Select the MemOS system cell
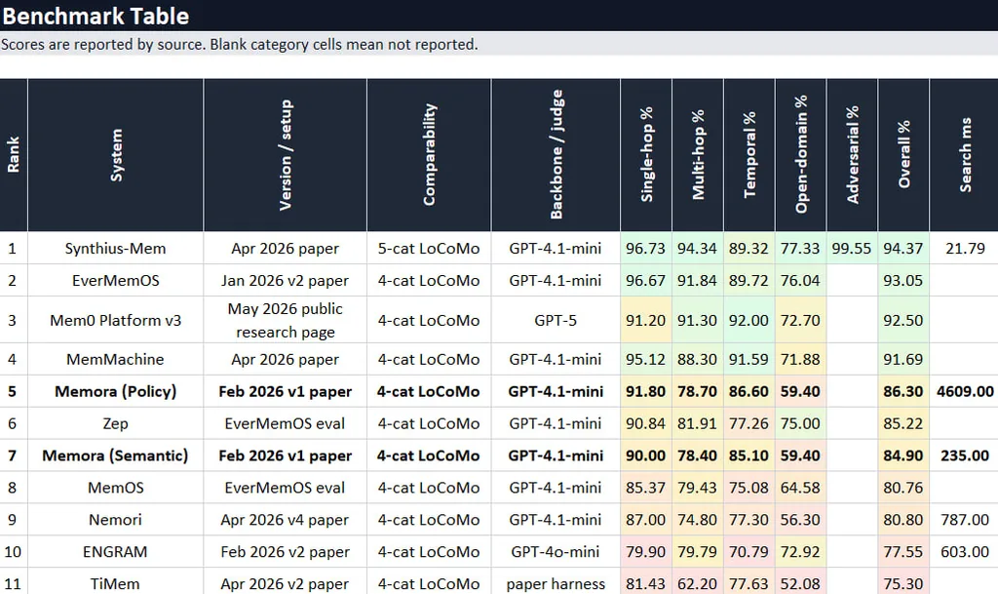This screenshot has height=594, width=998. tap(115, 488)
